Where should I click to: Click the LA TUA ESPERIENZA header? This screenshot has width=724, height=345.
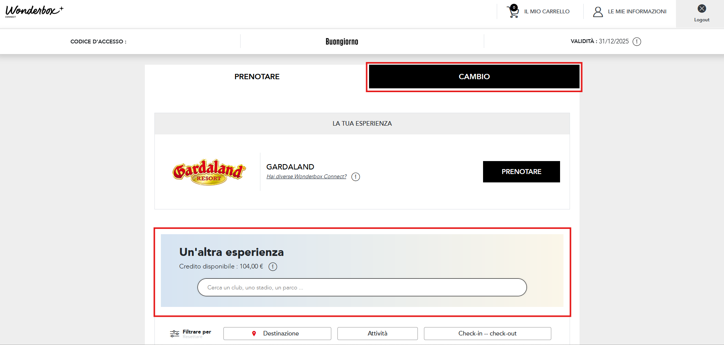pyautogui.click(x=362, y=123)
